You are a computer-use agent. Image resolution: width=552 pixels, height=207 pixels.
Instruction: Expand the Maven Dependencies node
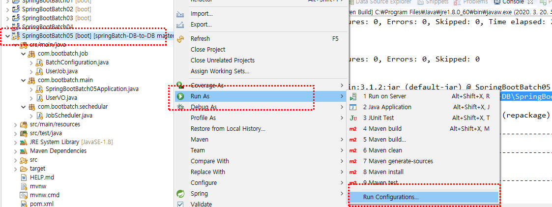click(x=15, y=151)
